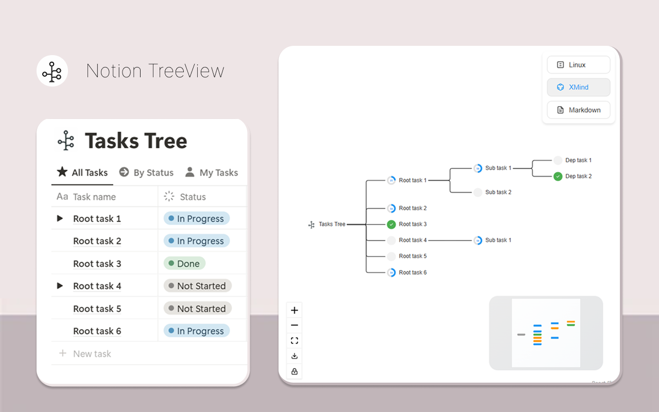Click Not Started status of Root task 4

tap(198, 286)
